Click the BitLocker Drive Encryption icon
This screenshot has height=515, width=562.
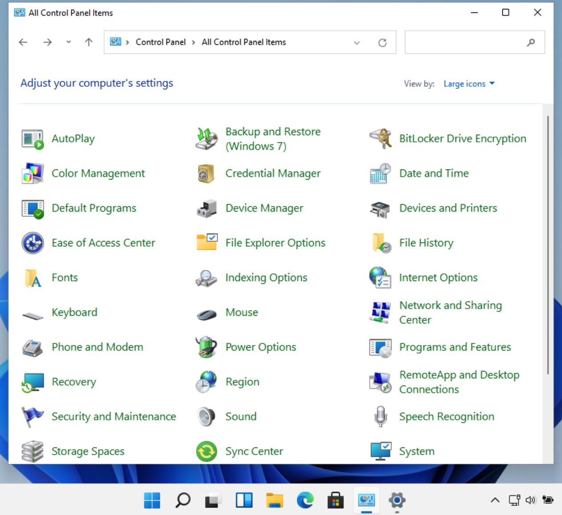point(380,139)
